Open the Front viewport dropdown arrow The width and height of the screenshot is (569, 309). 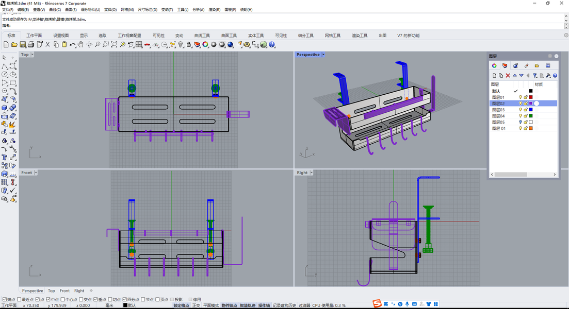point(36,173)
